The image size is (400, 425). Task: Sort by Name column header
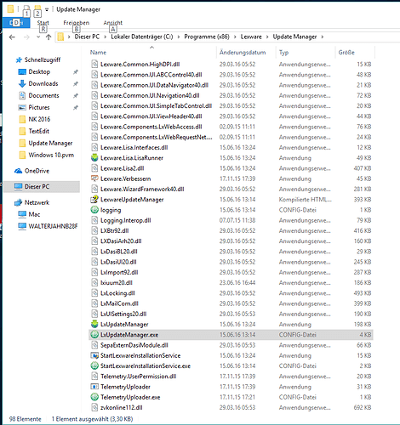[98, 53]
